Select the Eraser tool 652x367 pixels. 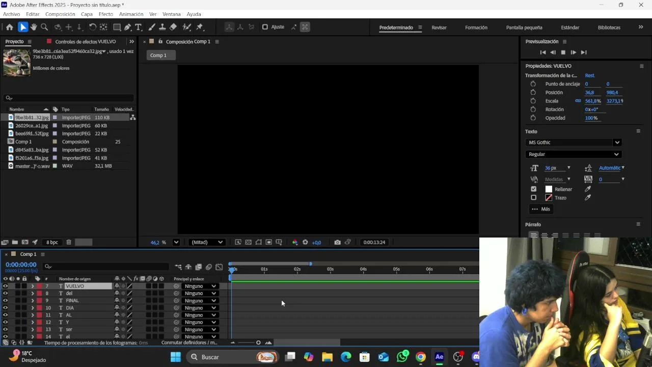coord(173,27)
